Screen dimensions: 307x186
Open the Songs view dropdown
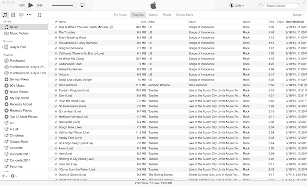pos(298,15)
